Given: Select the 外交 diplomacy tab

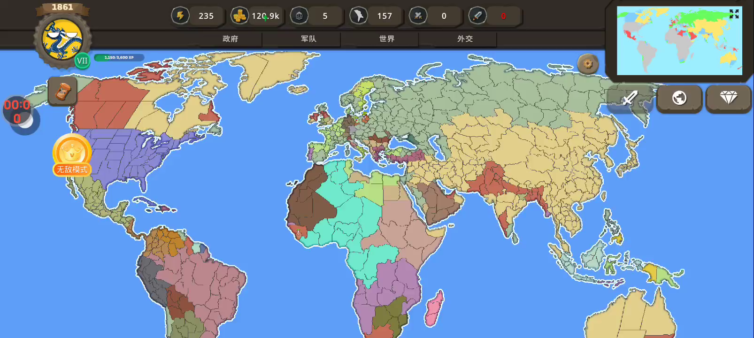Looking at the screenshot, I should (x=465, y=39).
